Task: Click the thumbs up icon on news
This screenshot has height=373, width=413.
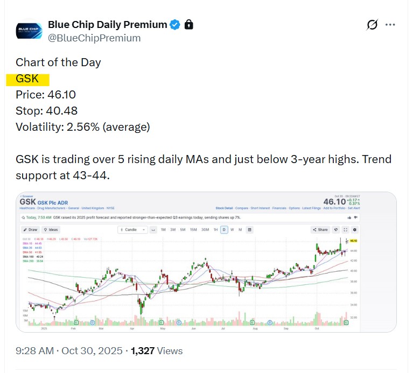Action: pos(349,217)
